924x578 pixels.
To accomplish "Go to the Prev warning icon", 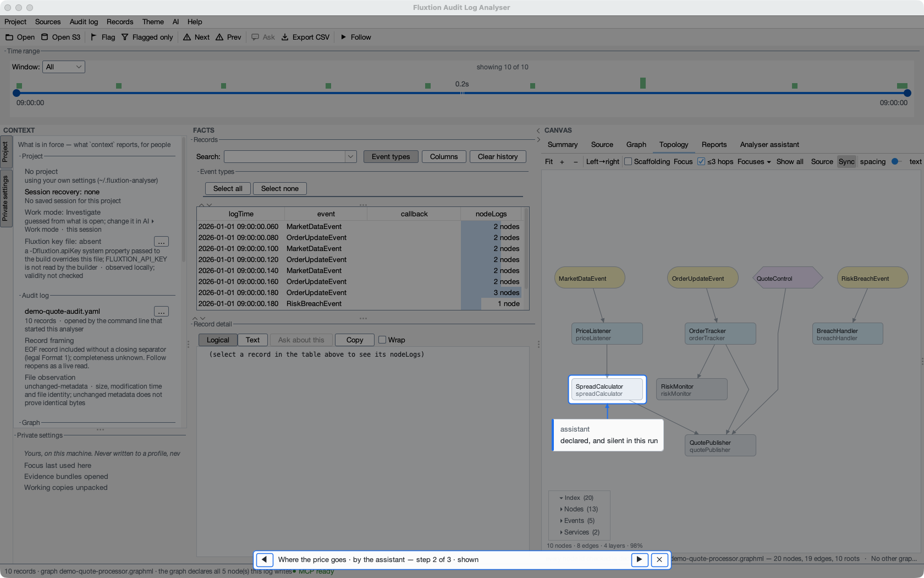I will click(219, 37).
